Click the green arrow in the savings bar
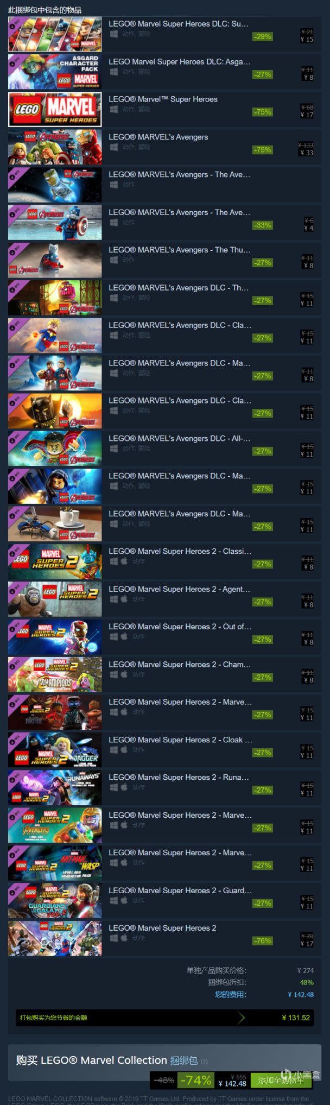 pyautogui.click(x=242, y=1018)
